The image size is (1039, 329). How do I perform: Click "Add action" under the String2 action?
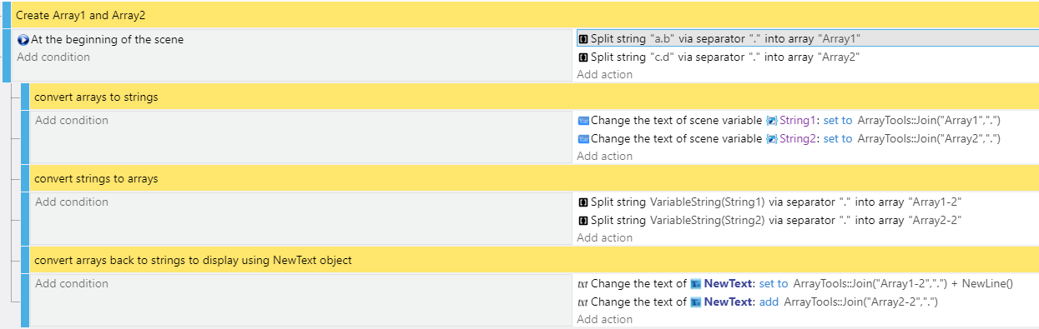click(x=605, y=156)
